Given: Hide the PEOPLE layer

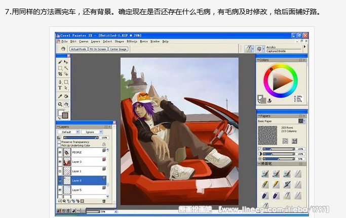Looking at the screenshot, I should 60,152.
